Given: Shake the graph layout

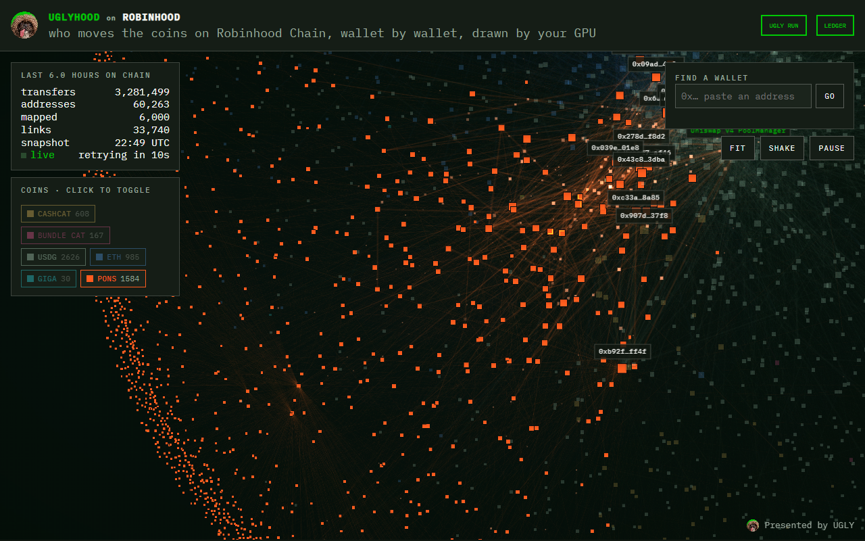Looking at the screenshot, I should coord(782,148).
